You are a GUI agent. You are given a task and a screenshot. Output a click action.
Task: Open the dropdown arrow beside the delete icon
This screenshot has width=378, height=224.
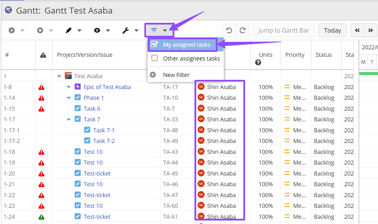[x=51, y=30]
